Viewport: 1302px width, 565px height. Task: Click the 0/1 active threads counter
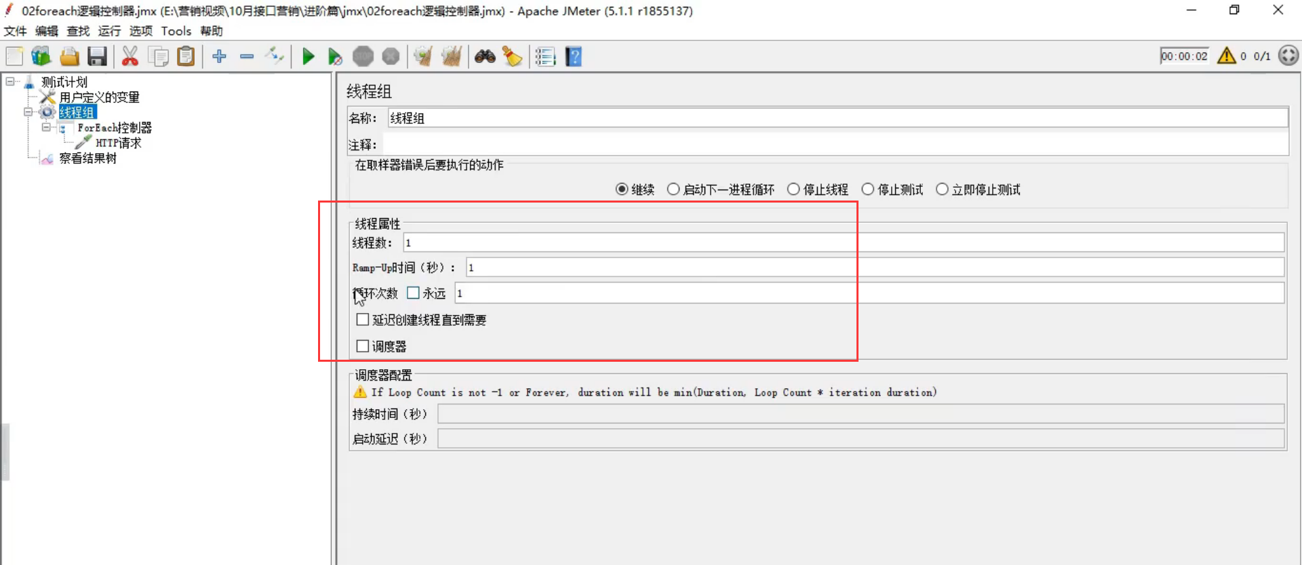[1262, 56]
